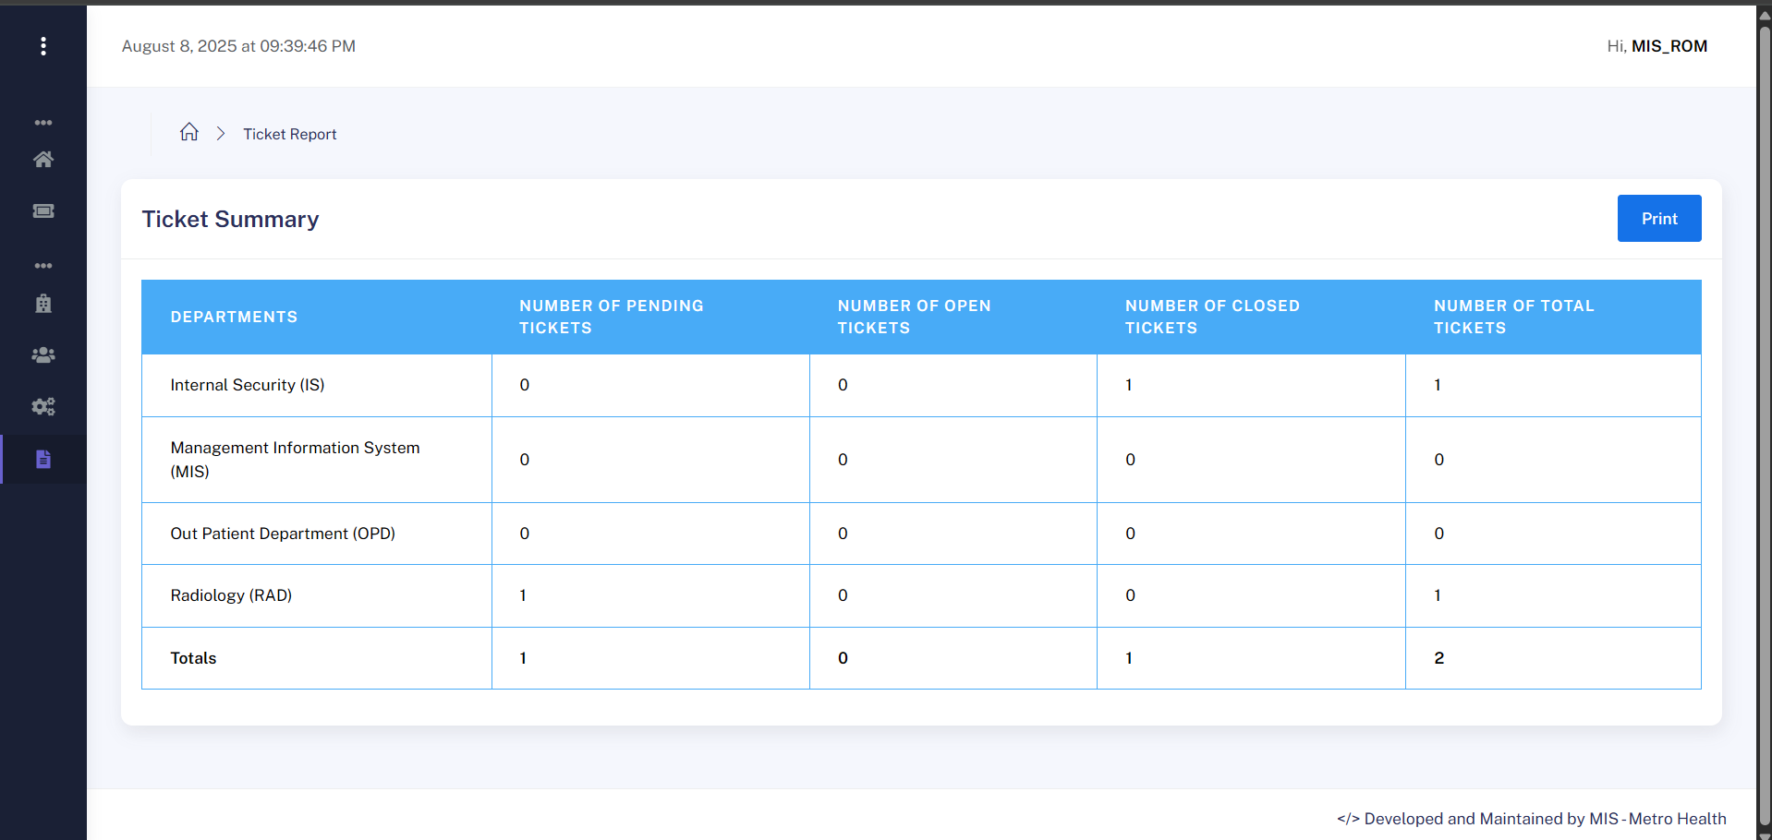Open the MIS_ROM user profile menu
This screenshot has width=1772, height=840.
point(1668,46)
